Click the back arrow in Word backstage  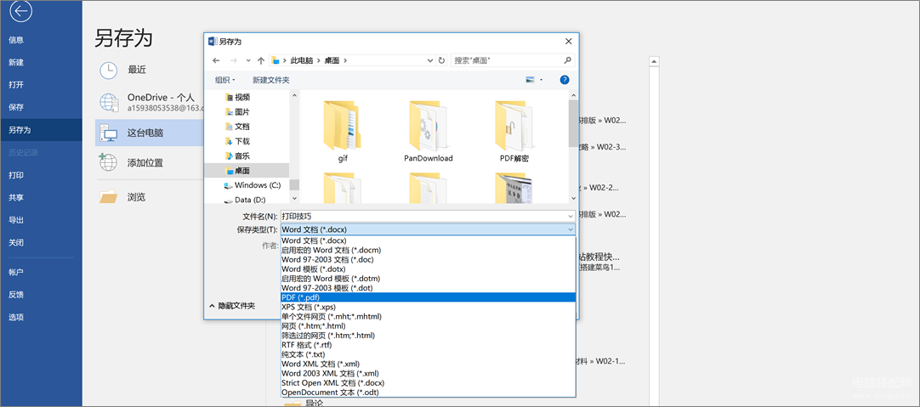pyautogui.click(x=20, y=11)
